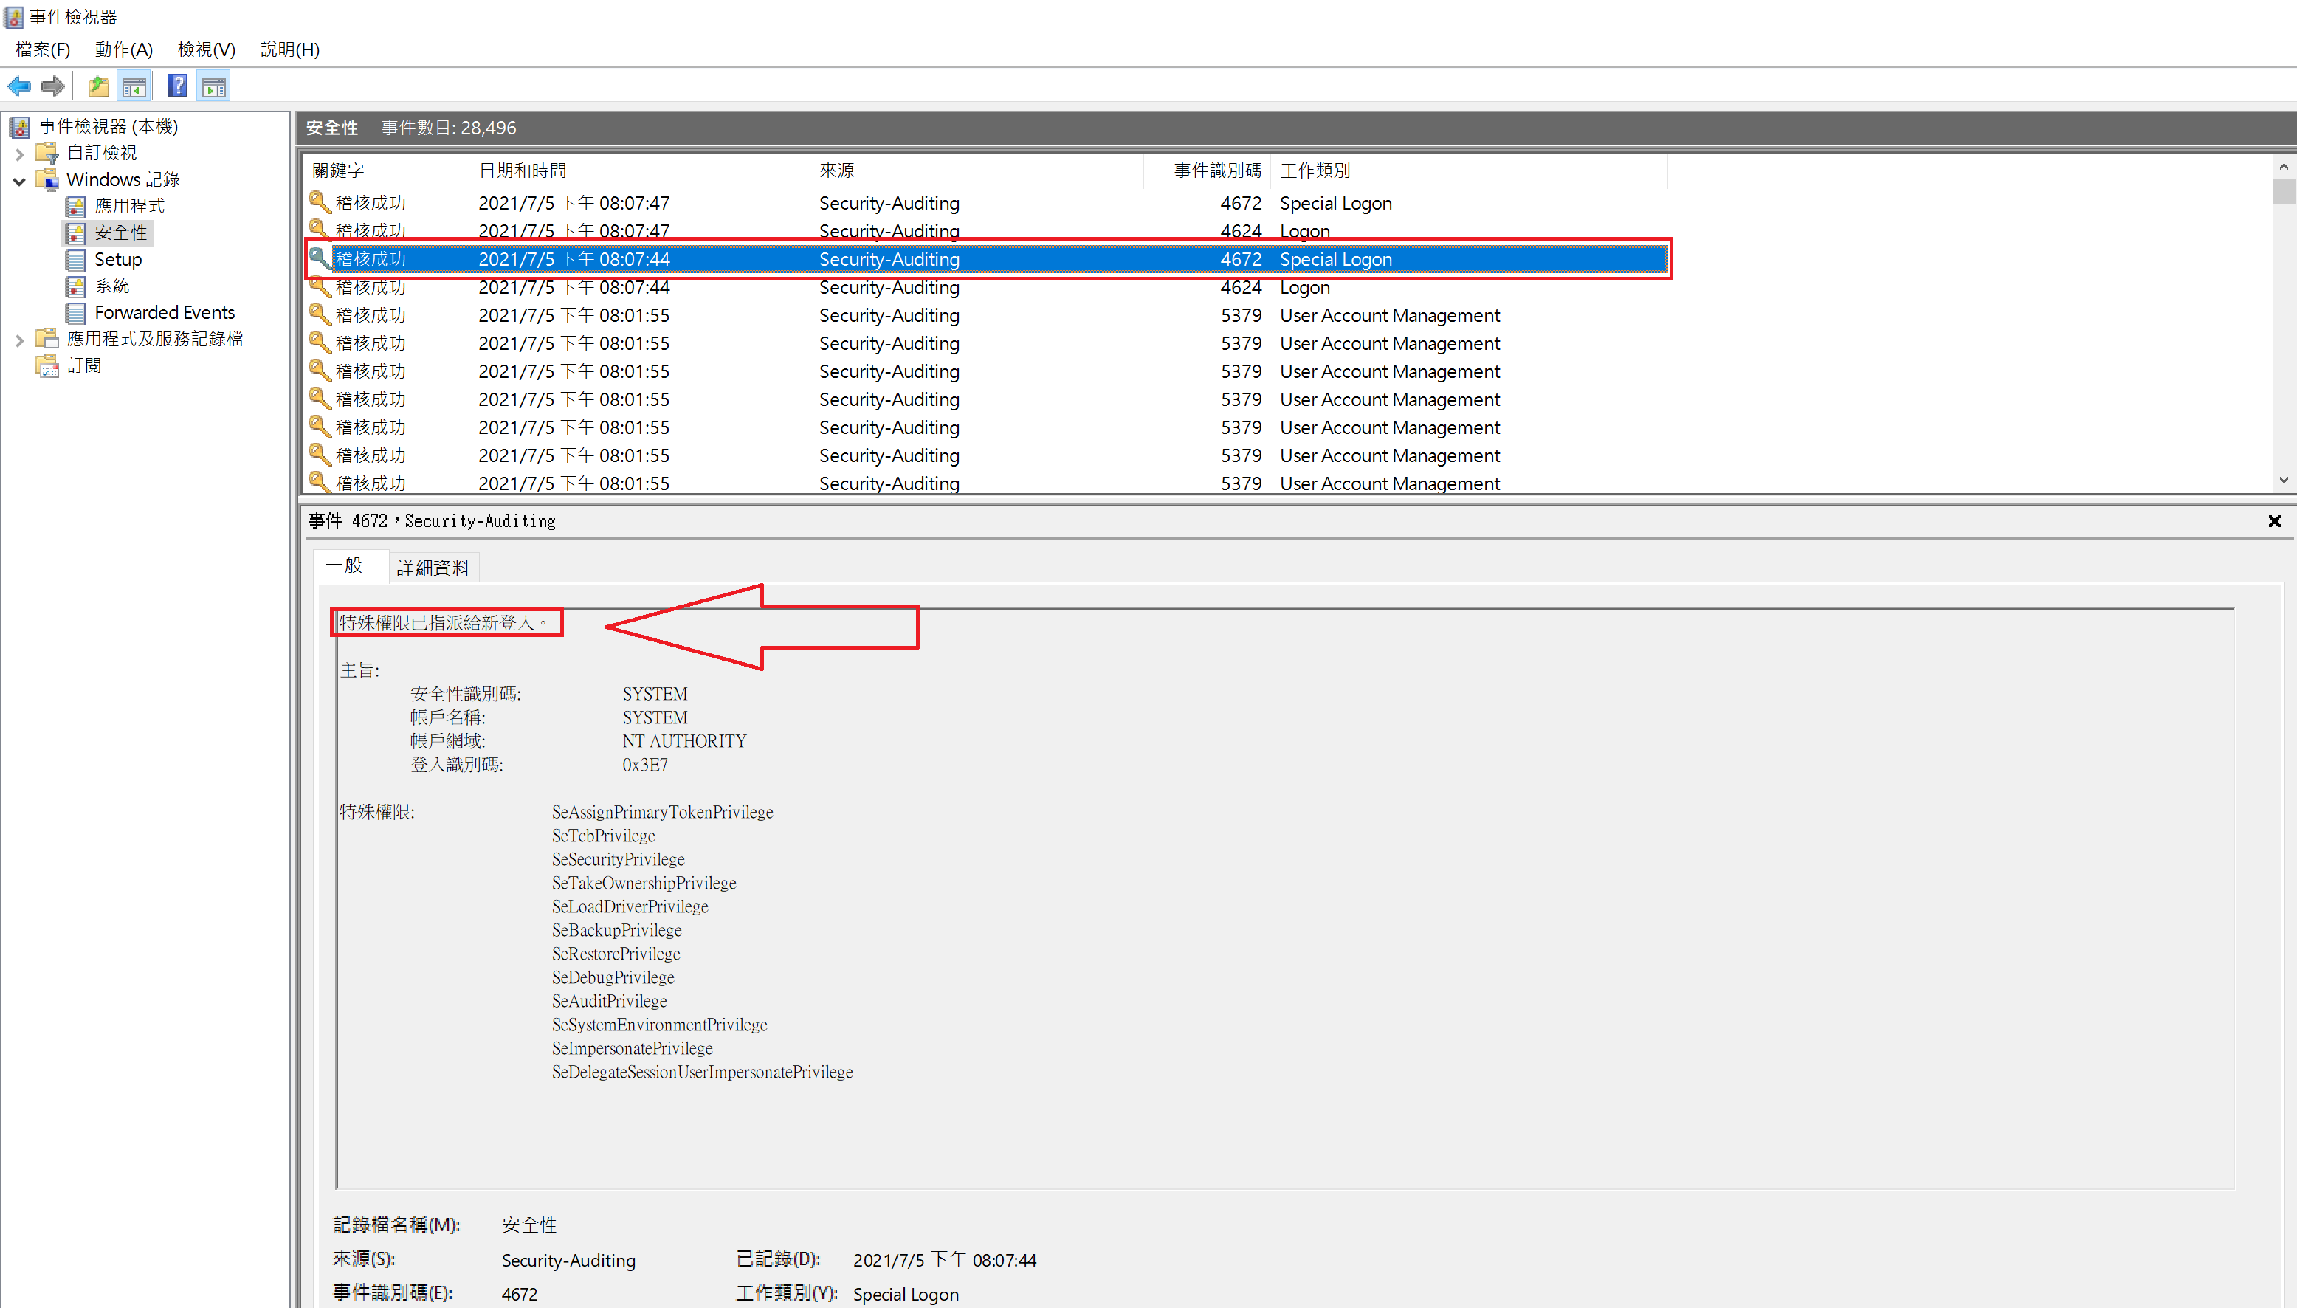
Task: Sort by 關鍵字 column header
Action: click(x=386, y=170)
